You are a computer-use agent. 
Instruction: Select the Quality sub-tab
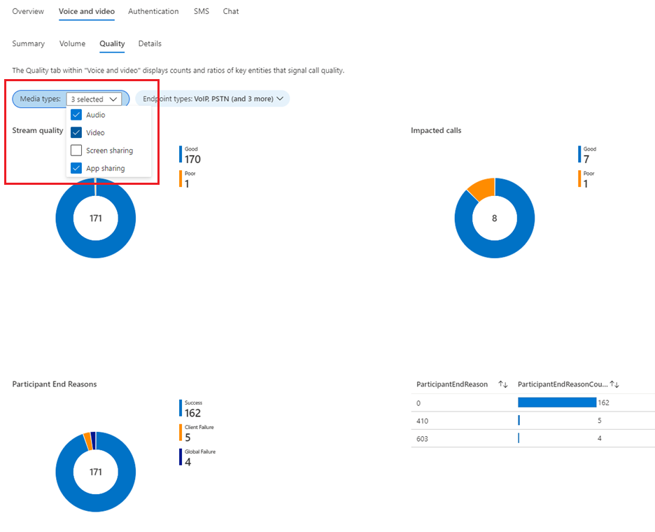point(112,43)
